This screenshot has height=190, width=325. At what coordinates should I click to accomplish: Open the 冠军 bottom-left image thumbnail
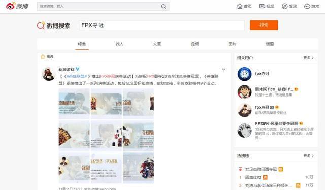pyautogui.click(x=74, y=168)
